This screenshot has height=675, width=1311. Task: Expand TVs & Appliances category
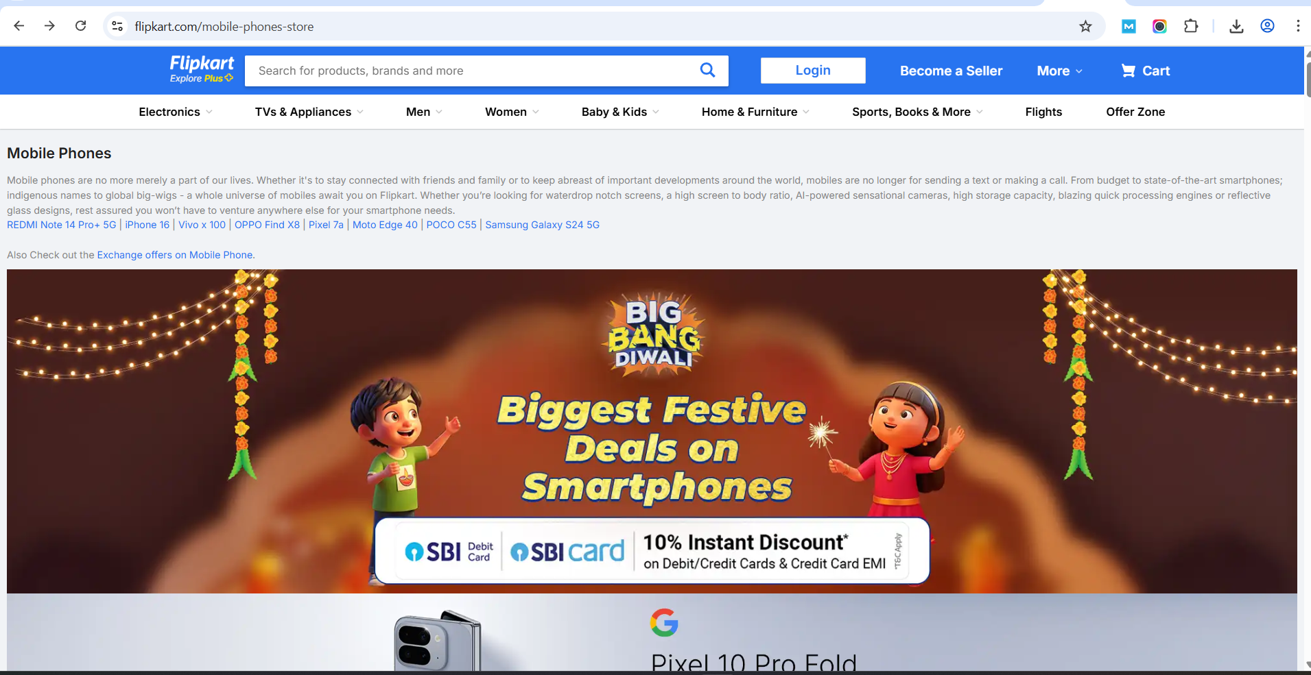(x=309, y=112)
